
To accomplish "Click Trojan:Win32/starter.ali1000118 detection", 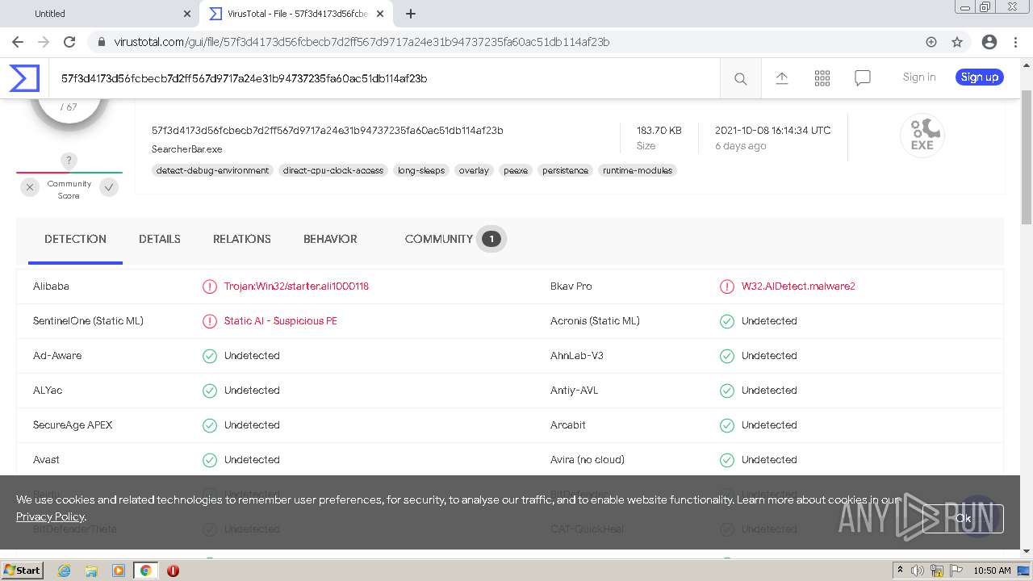I will click(296, 286).
